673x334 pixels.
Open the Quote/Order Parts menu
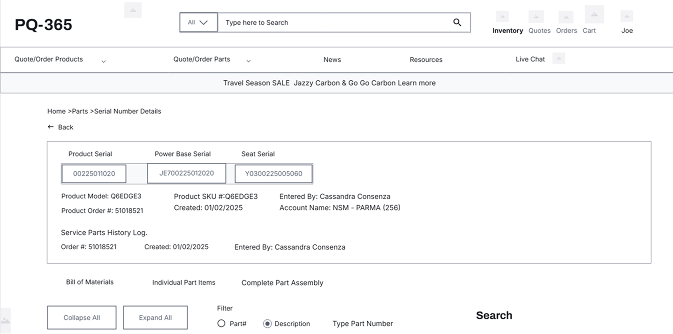click(202, 59)
